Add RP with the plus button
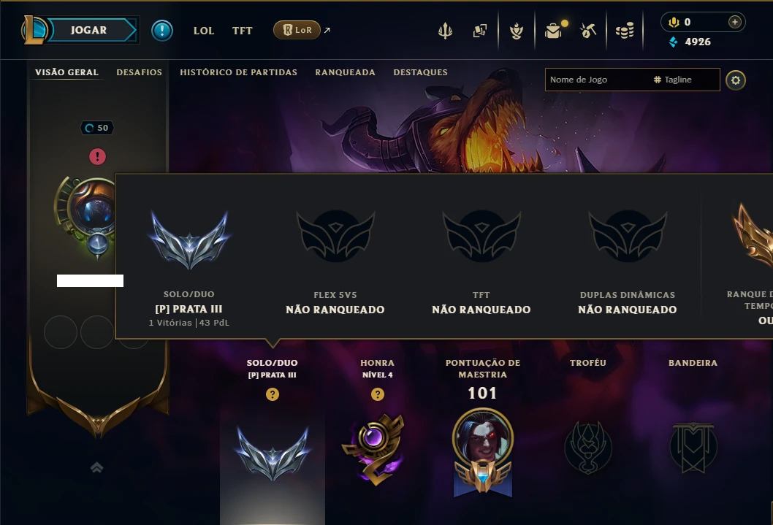 click(x=734, y=22)
